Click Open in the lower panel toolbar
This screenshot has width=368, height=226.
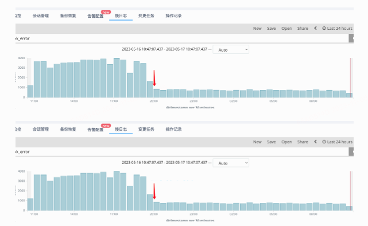286,142
